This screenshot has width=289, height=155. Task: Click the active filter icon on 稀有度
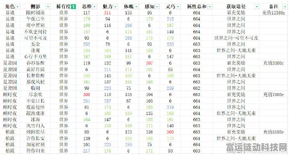(74, 7)
